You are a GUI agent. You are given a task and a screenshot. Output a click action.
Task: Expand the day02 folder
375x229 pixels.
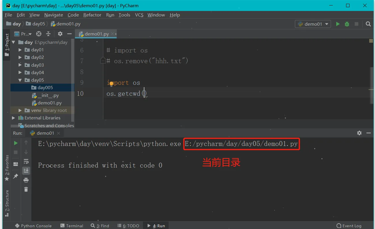(x=20, y=57)
